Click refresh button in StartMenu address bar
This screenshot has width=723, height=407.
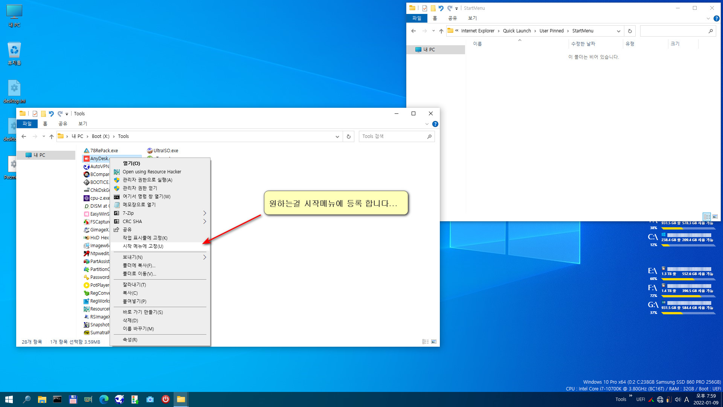[x=630, y=31]
